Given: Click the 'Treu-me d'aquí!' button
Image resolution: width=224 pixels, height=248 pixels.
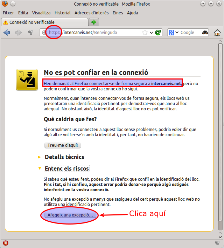Looking at the screenshot, I should (x=63, y=145).
